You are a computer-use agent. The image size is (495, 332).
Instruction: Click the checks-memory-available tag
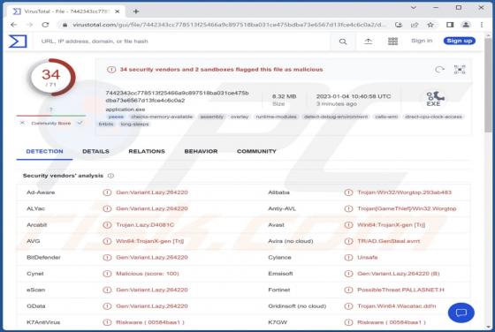tap(162, 117)
